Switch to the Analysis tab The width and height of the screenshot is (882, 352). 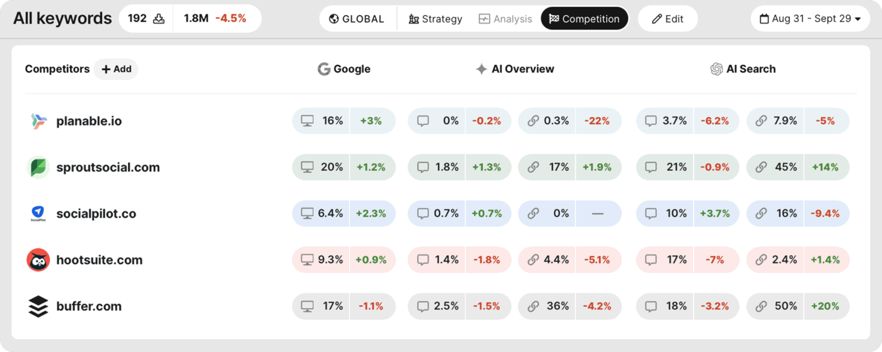point(505,19)
